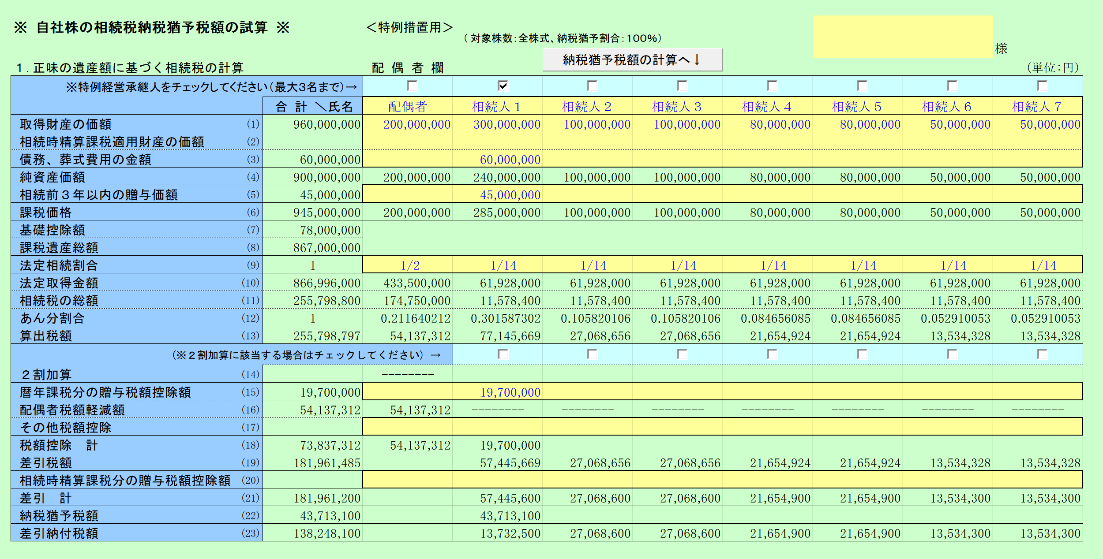Viewport: 1103px width, 559px height.
Task: Select 相続人1 納税猶予税額 43,713,100
Action: coord(498,515)
